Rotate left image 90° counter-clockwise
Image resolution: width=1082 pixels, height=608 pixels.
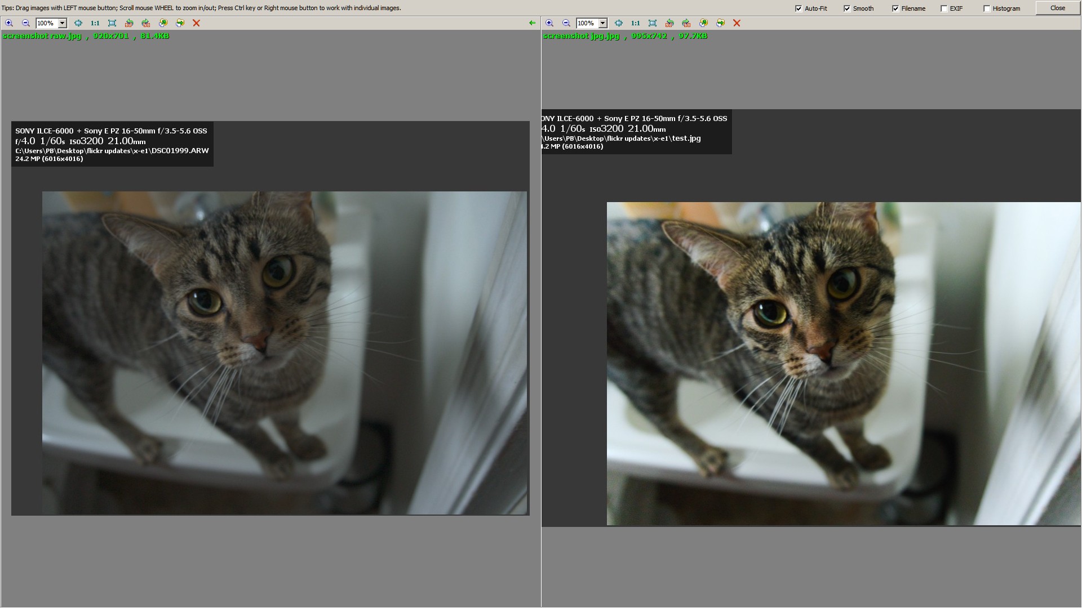point(129,23)
